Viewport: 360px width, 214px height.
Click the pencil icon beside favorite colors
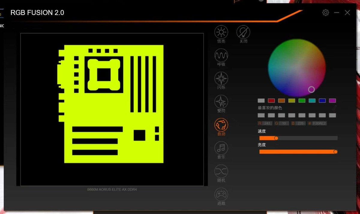tap(334, 108)
